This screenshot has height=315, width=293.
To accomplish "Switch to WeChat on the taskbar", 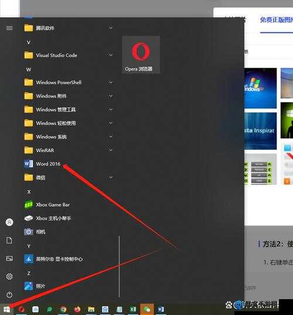I will (x=147, y=309).
